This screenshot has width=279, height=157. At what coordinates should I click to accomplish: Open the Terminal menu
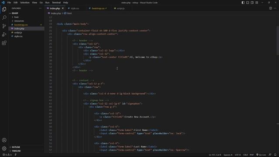(x=56, y=3)
